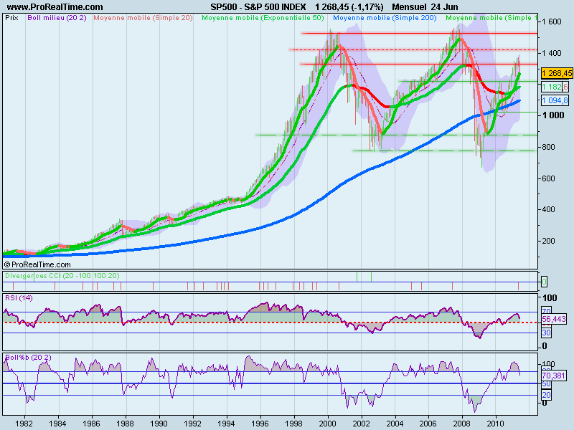Click the 2010 year on time axis
The width and height of the screenshot is (574, 430).
coord(496,424)
